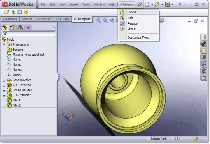
Task: Click the Previous View icon
Action: [112, 20]
